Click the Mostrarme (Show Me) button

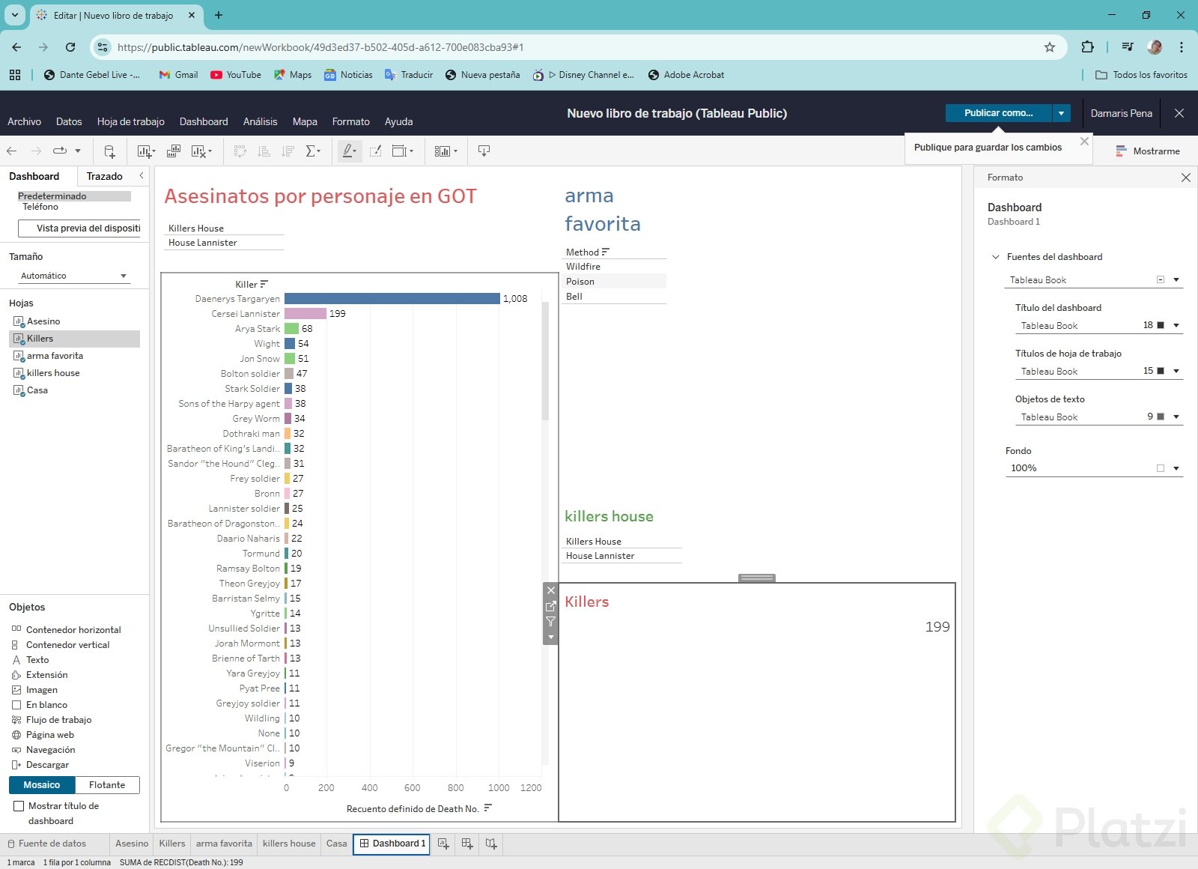pos(1148,151)
